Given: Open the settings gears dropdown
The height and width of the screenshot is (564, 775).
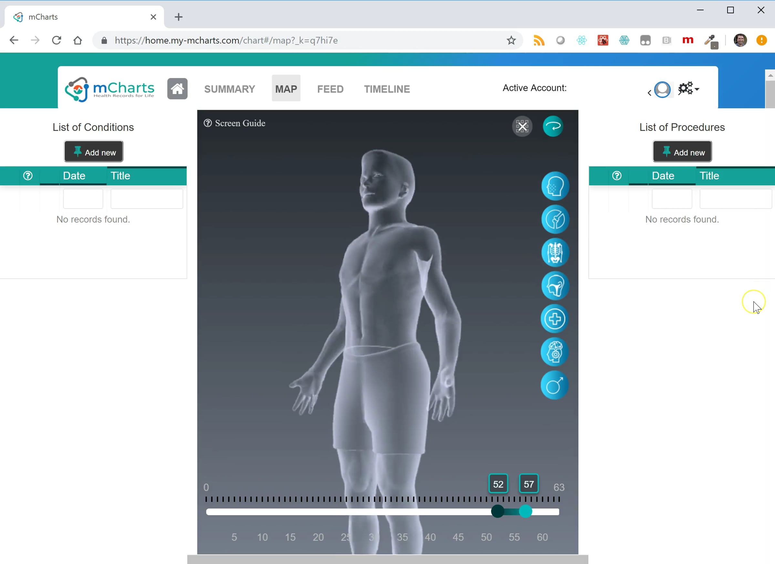Looking at the screenshot, I should click(x=688, y=89).
